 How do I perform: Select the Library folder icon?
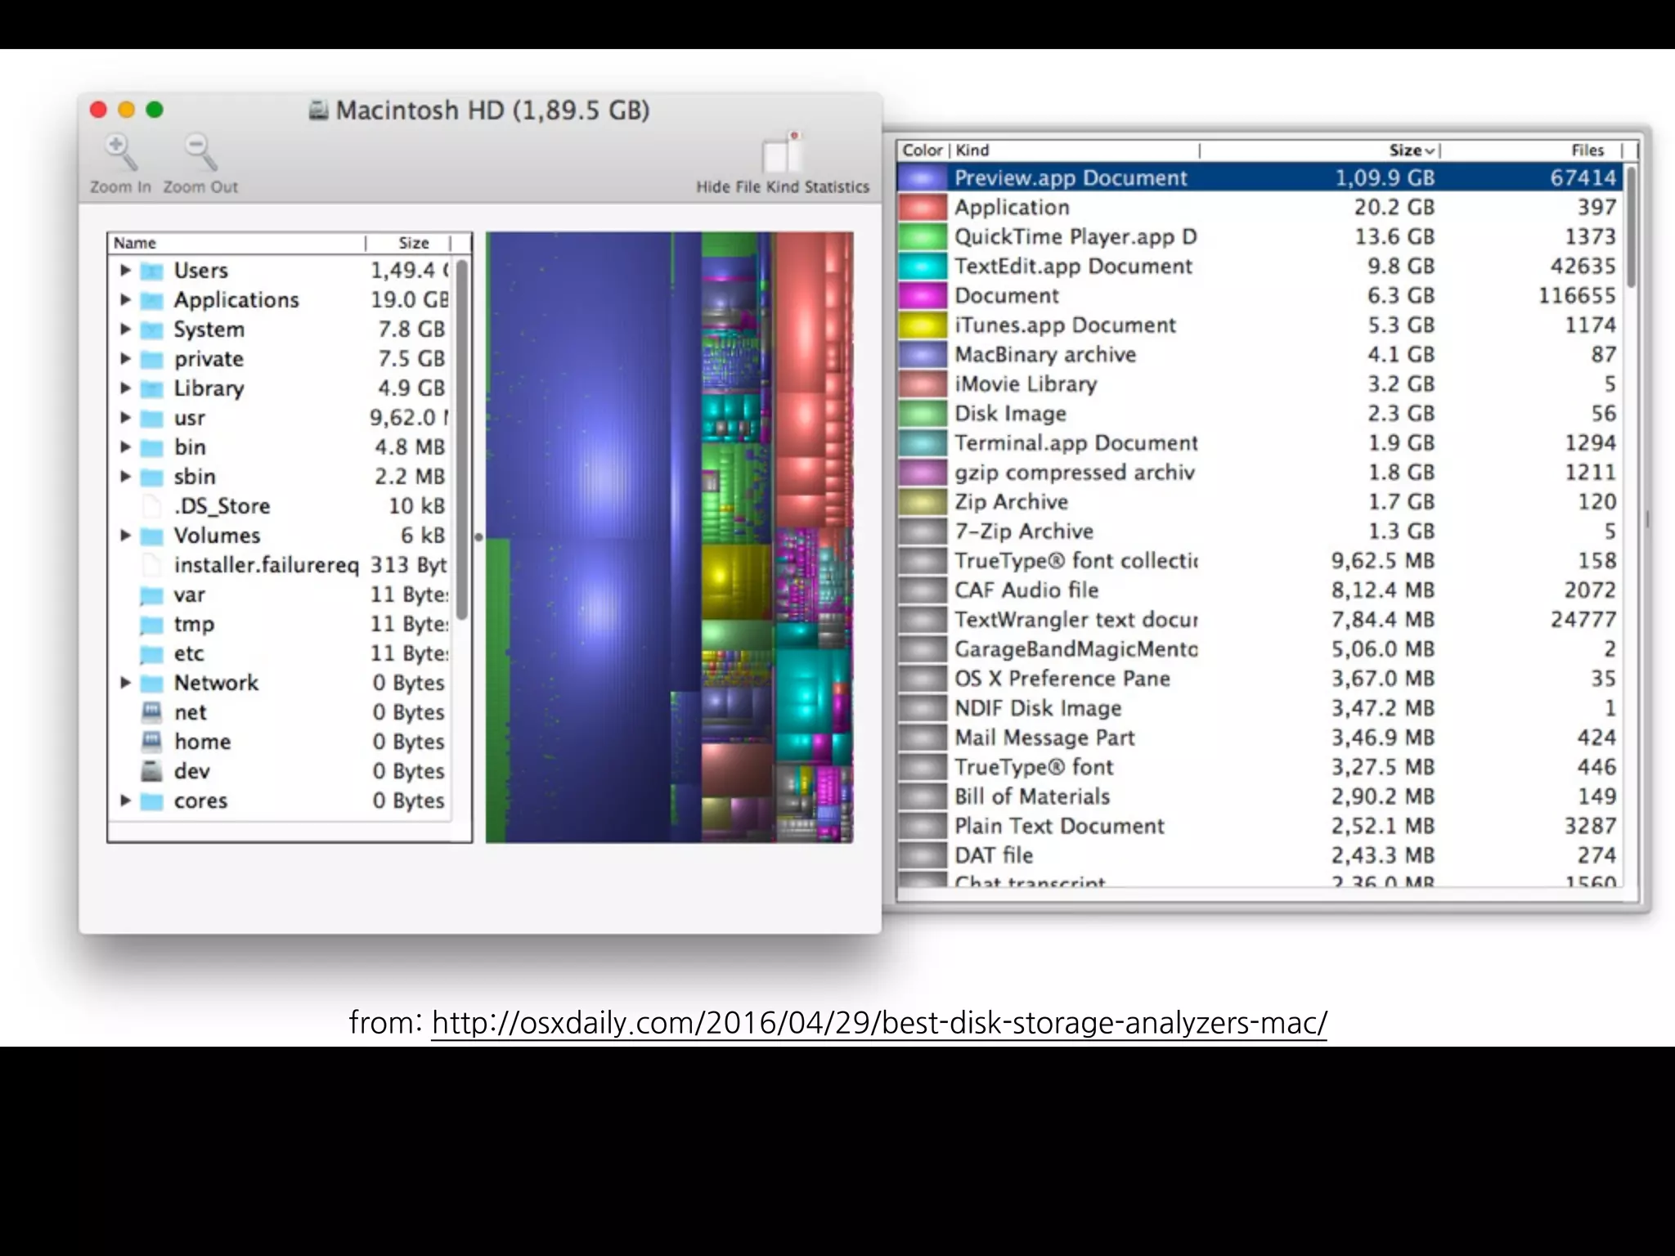tap(151, 388)
